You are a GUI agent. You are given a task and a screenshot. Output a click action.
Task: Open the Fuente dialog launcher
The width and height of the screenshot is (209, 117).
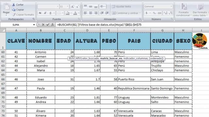[x=79, y=19]
